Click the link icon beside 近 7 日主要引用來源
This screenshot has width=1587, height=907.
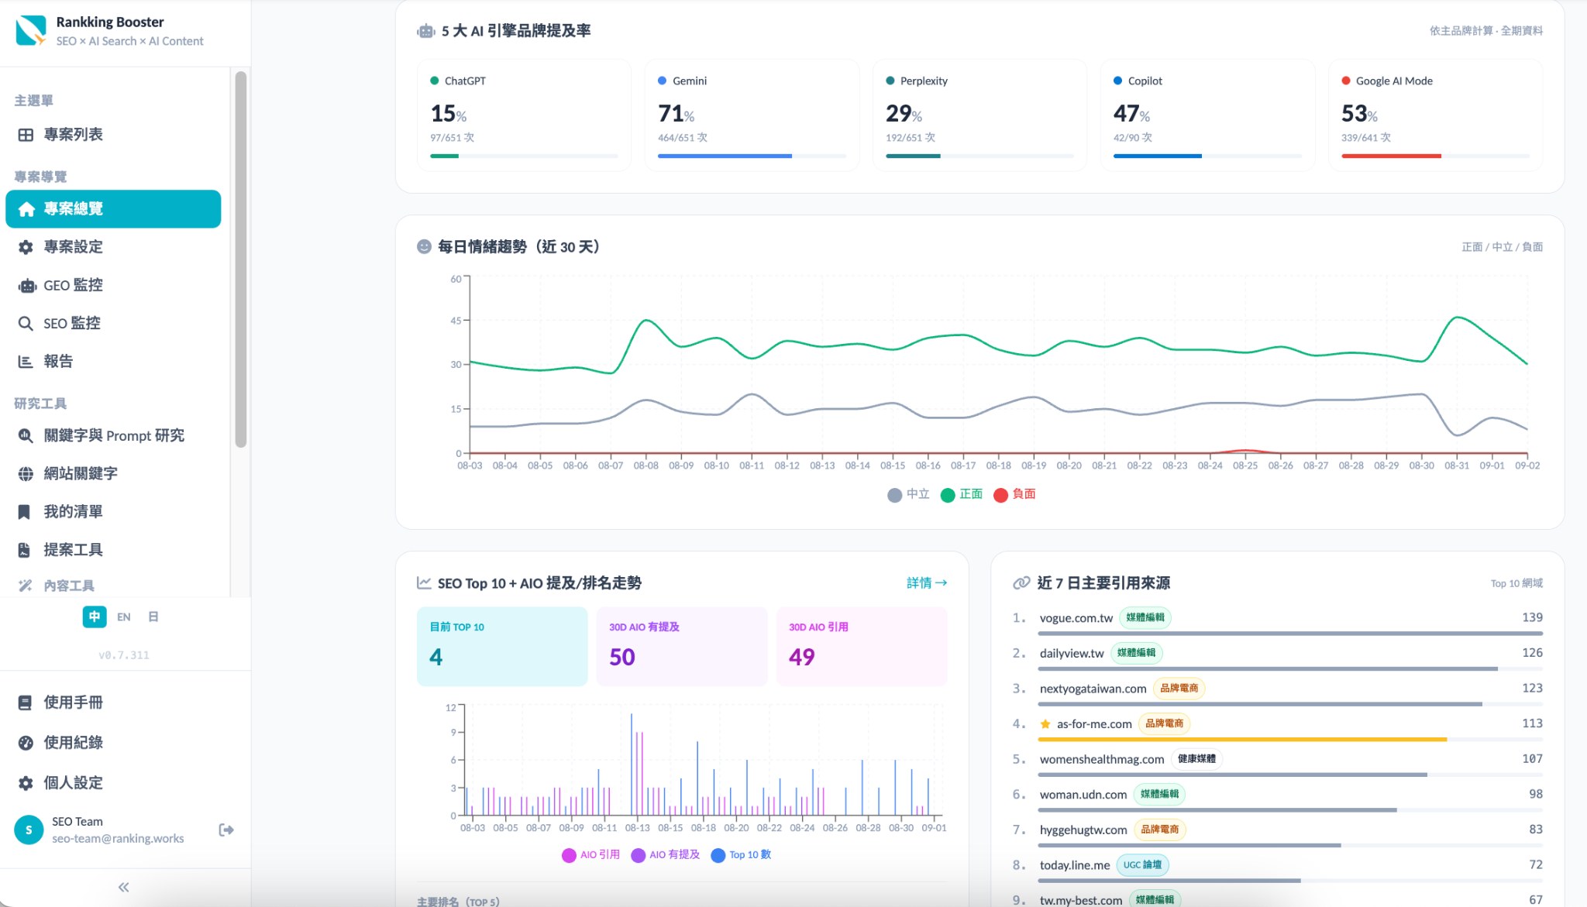pyautogui.click(x=1021, y=582)
